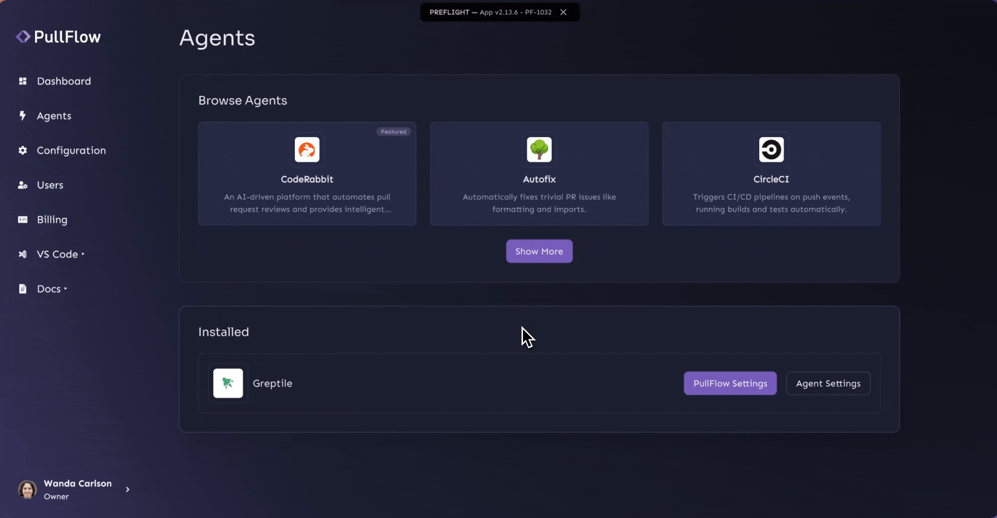Click the PullFlow brand name

point(67,37)
